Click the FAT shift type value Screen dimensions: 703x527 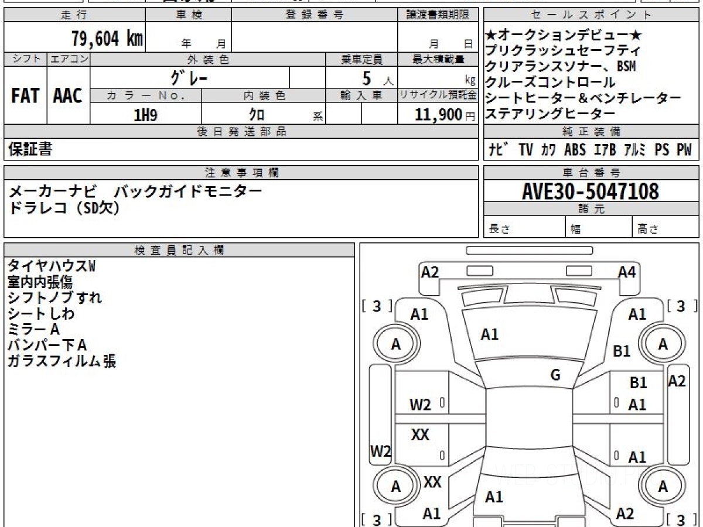25,96
